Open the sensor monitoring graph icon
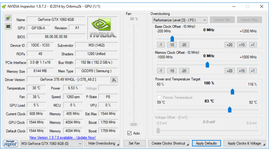This screenshot has height=151, width=269. point(8,27)
